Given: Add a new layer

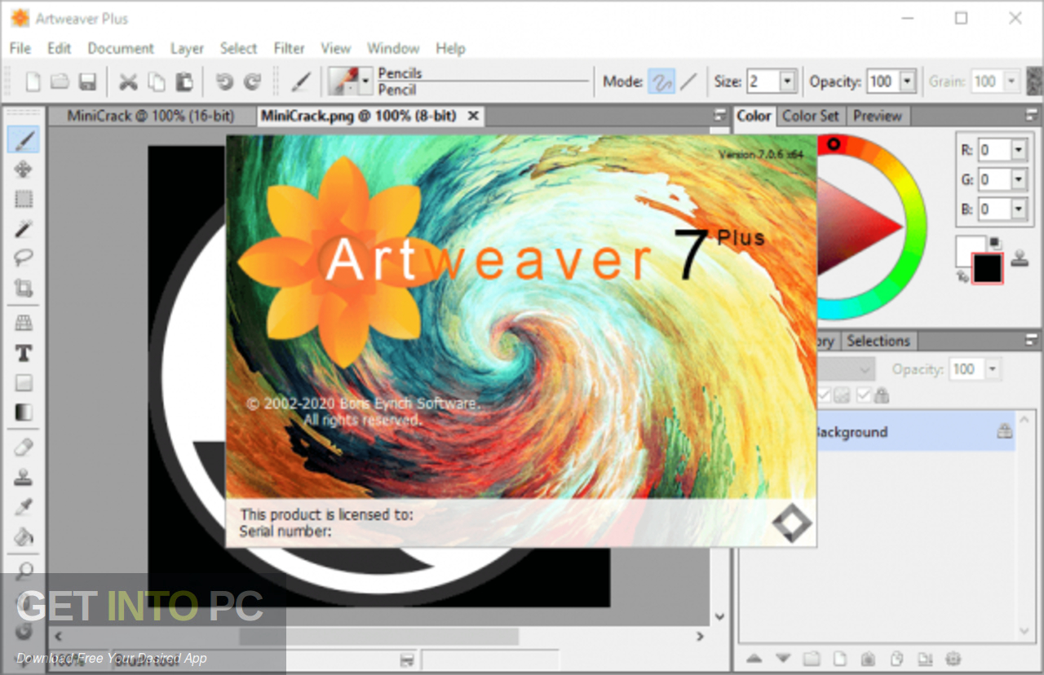Looking at the screenshot, I should click(839, 658).
